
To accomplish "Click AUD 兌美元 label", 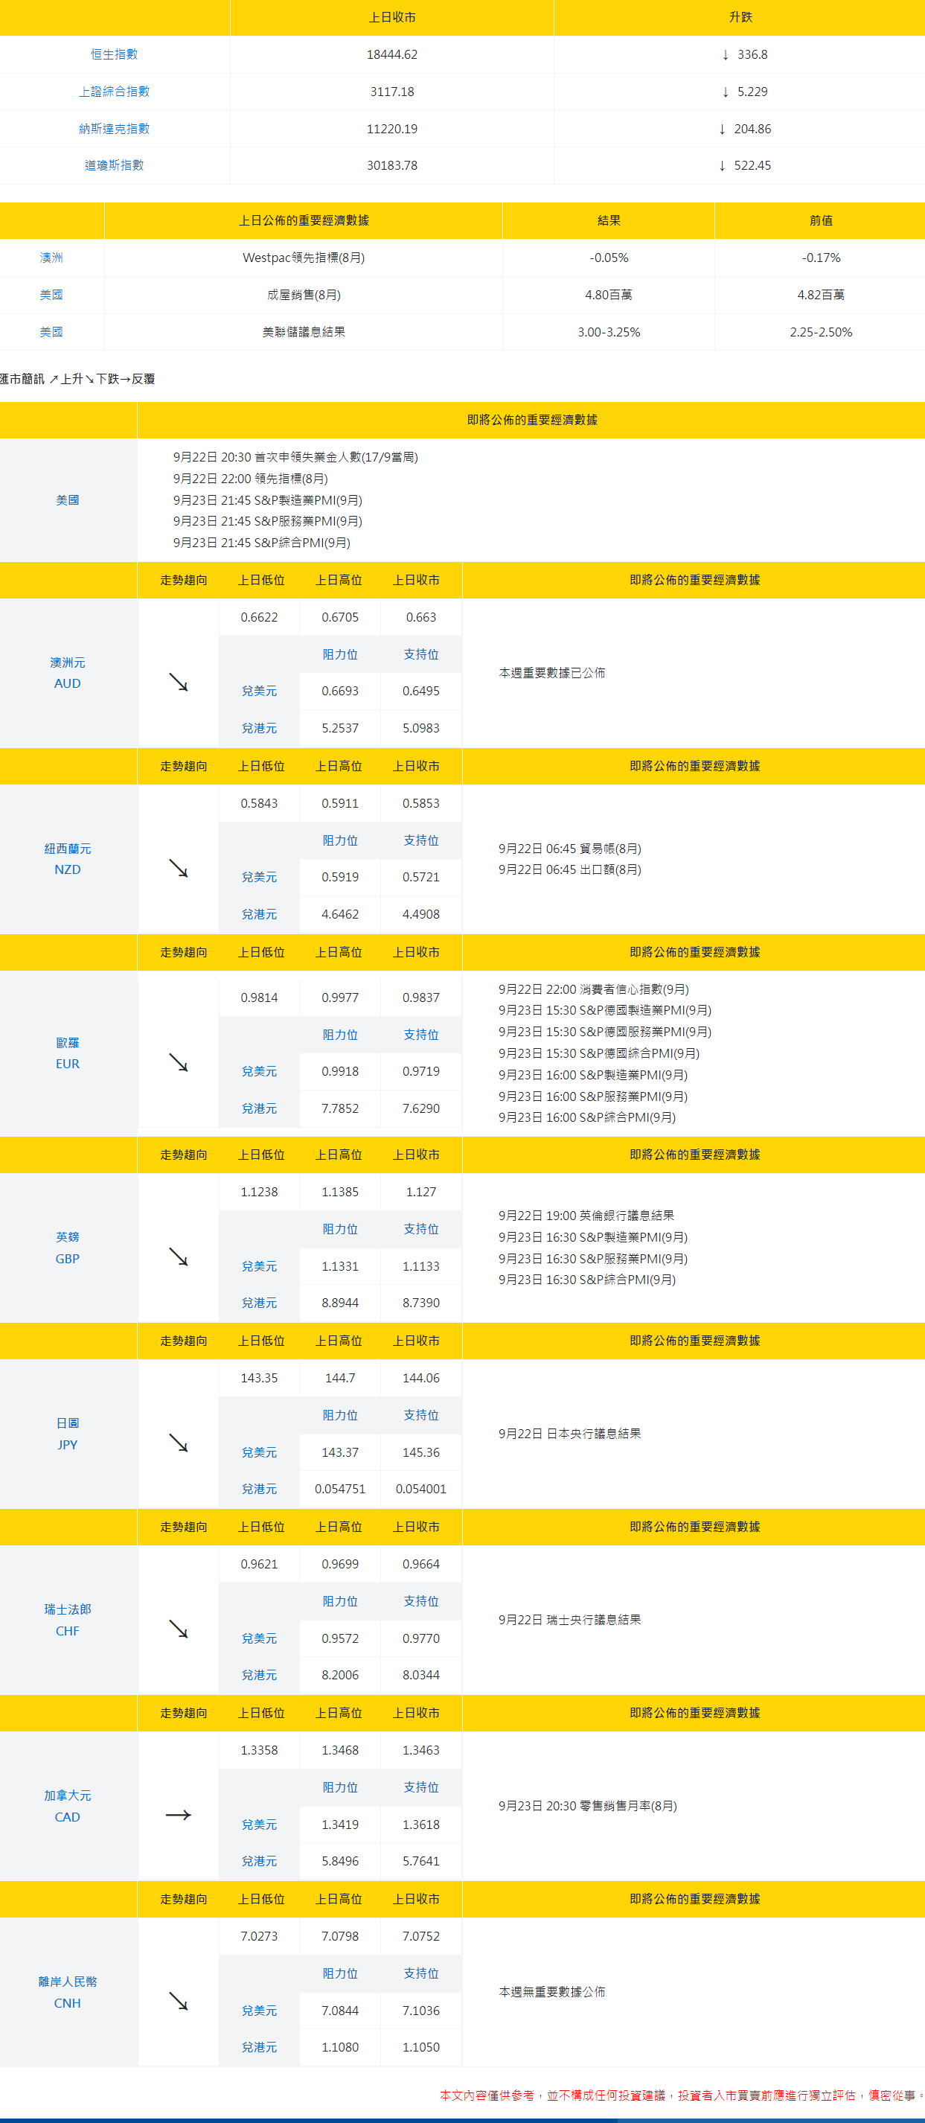I will point(260,692).
